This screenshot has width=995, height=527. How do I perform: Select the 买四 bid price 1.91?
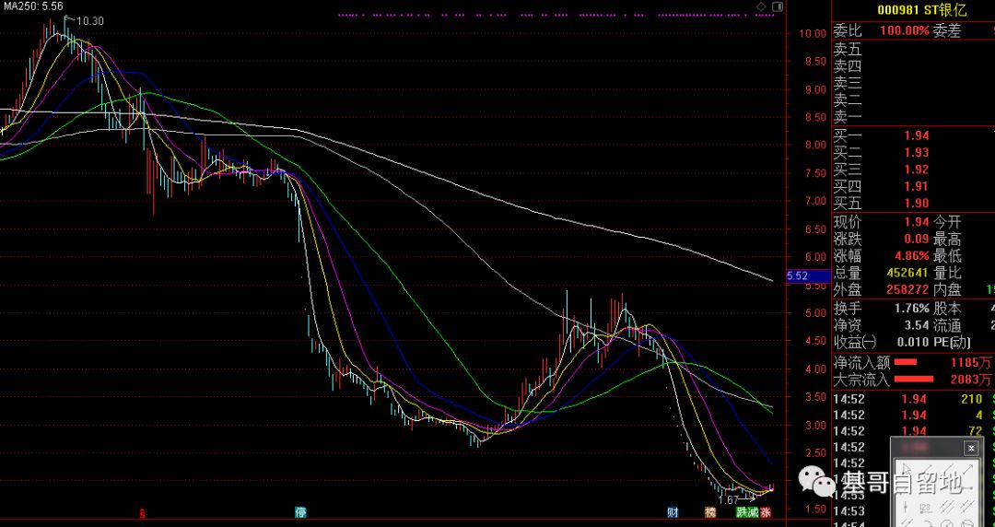917,187
